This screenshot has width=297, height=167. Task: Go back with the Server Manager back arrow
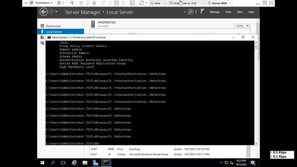click(x=44, y=12)
